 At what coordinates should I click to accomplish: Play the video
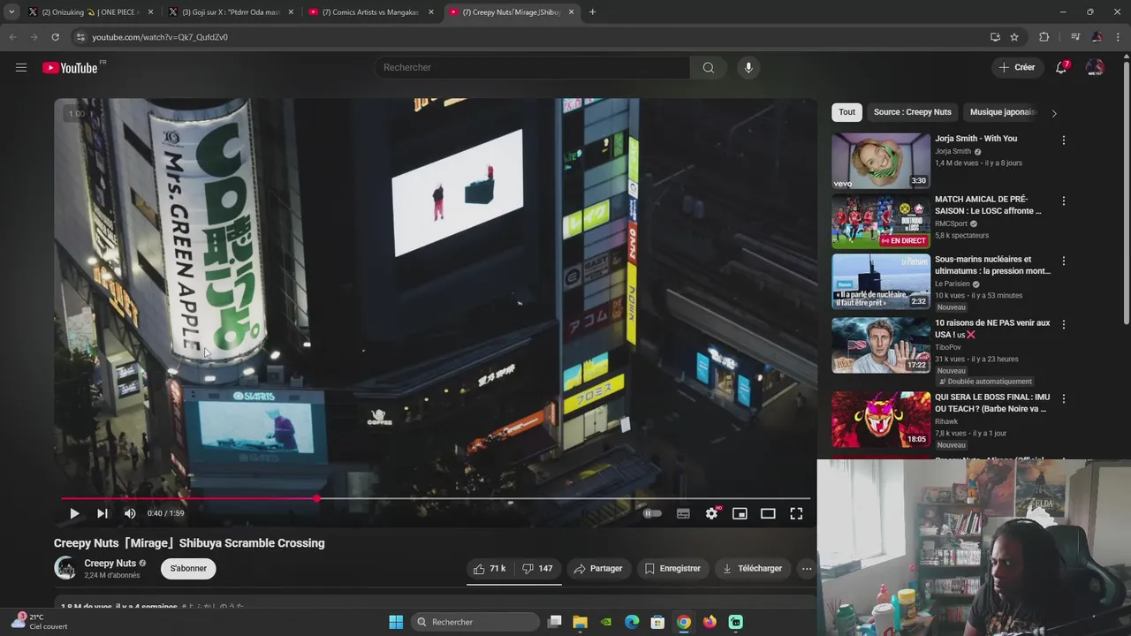74,513
